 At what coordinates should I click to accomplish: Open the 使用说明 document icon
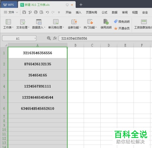[106, 22]
